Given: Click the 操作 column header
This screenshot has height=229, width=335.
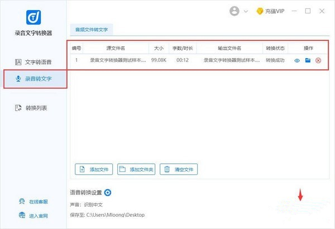Looking at the screenshot, I should 308,48.
